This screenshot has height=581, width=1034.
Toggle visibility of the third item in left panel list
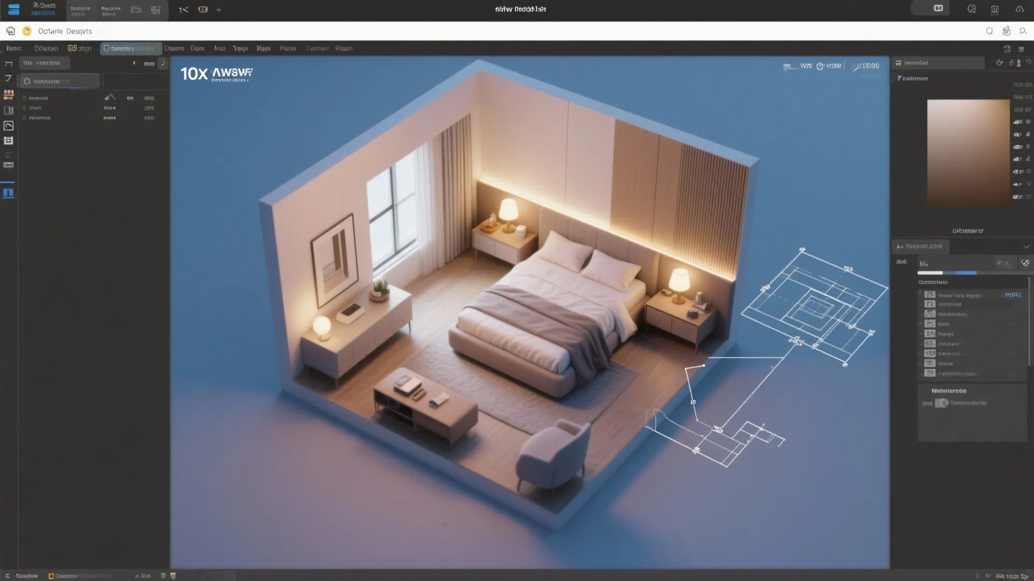pos(24,117)
